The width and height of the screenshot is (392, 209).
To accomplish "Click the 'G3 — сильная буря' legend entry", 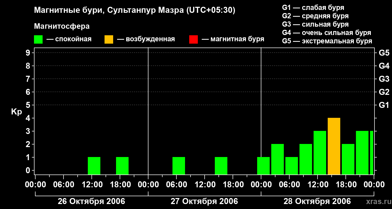I will point(315,24).
